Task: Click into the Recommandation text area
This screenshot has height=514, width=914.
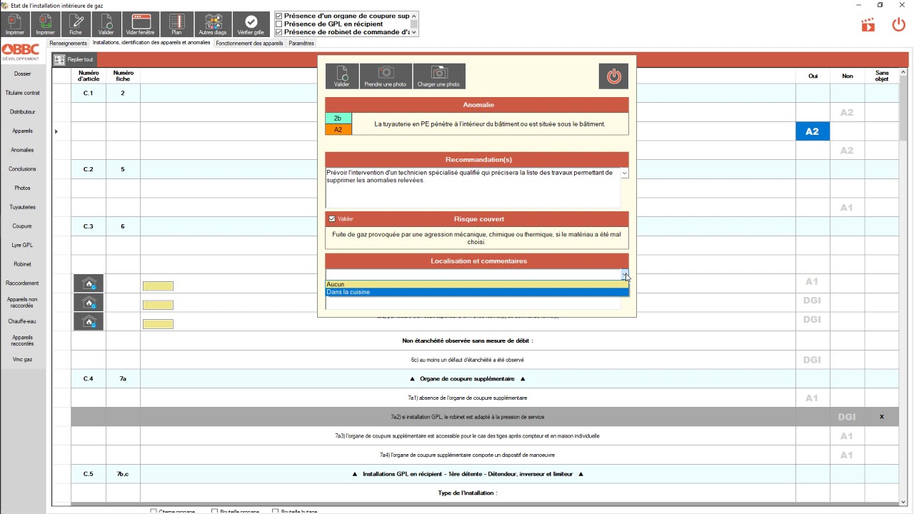Action: (473, 188)
